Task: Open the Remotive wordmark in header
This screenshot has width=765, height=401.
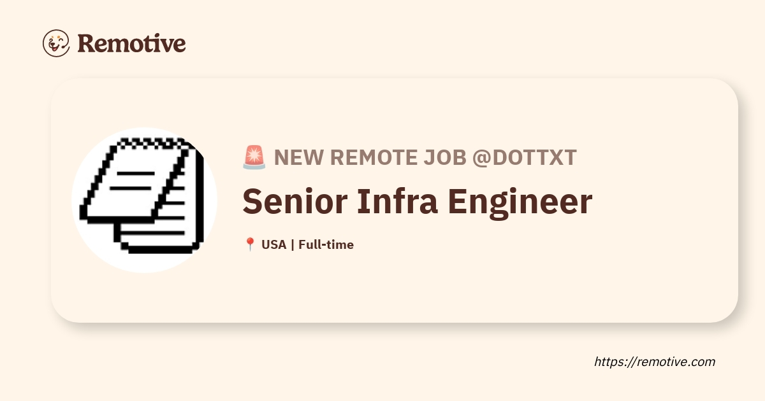Action: tap(131, 43)
